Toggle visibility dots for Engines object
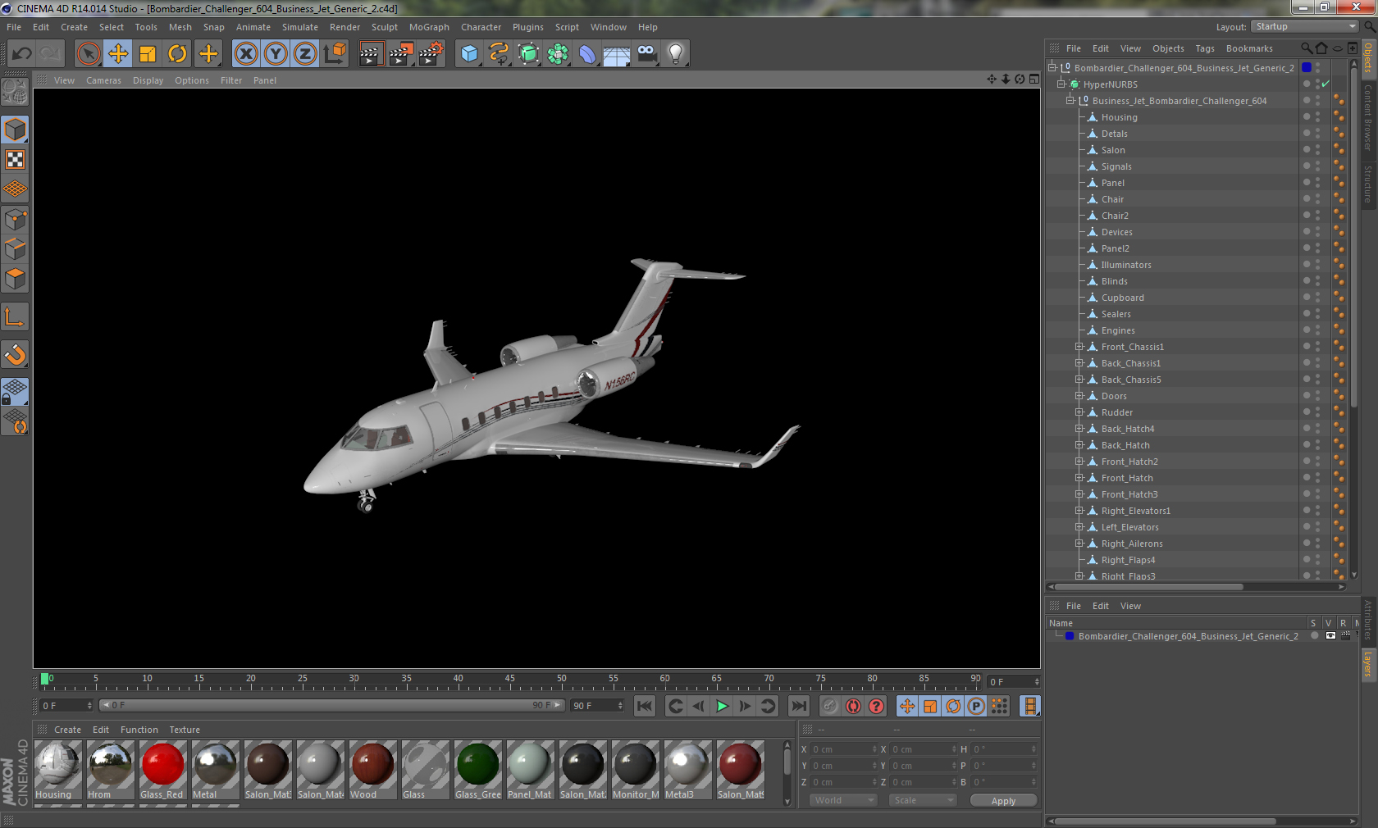The image size is (1378, 828). (x=1318, y=330)
